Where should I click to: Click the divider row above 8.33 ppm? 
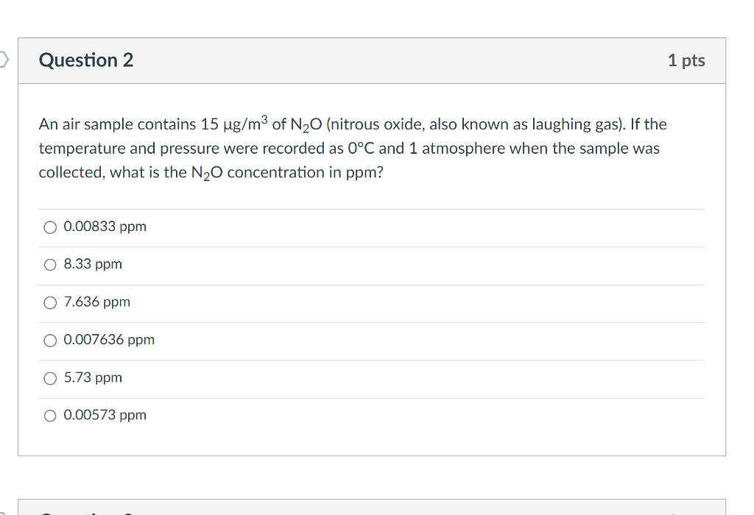(372, 246)
